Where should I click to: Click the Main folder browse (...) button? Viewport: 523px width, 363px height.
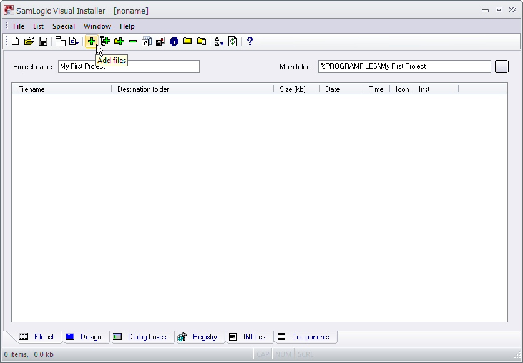coord(502,66)
